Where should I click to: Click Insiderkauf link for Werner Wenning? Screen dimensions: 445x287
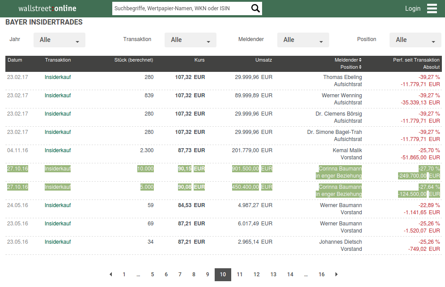[x=58, y=96]
